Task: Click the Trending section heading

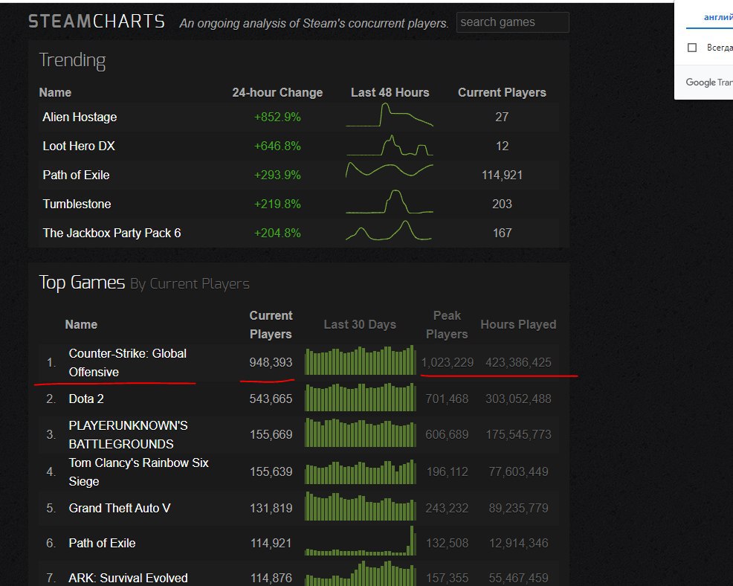Action: (72, 61)
